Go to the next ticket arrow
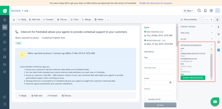The width and height of the screenshot is (222, 109). click(211, 19)
